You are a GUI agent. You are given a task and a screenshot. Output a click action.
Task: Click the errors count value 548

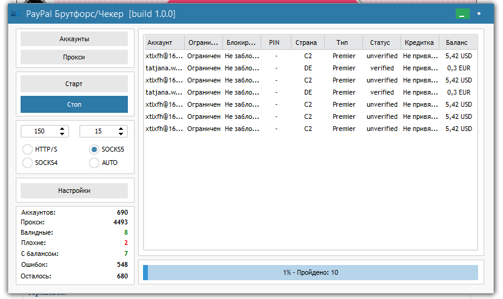click(122, 264)
